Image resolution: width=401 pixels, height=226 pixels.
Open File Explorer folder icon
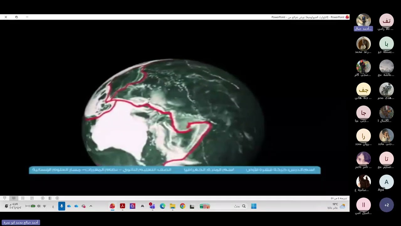pyautogui.click(x=172, y=206)
